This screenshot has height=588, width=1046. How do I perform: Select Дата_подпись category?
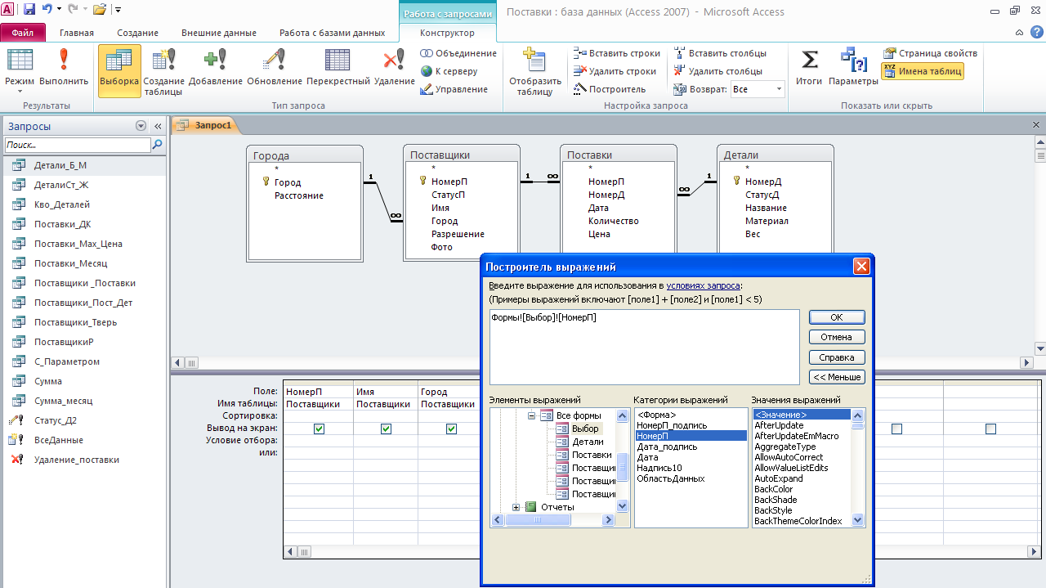coord(667,447)
